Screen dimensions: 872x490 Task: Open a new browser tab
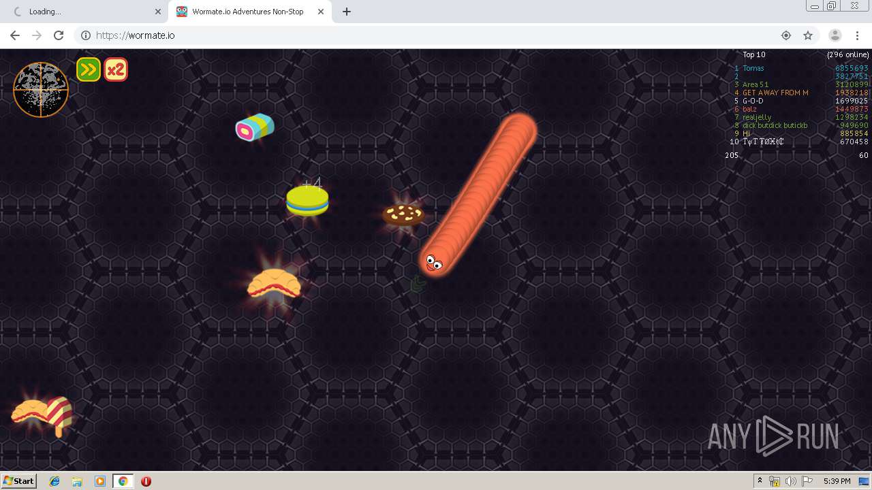[347, 12]
